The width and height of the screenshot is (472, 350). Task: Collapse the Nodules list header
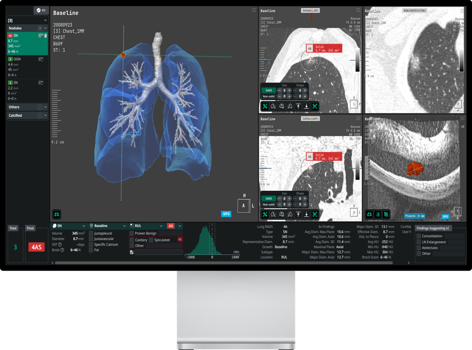tap(45, 28)
